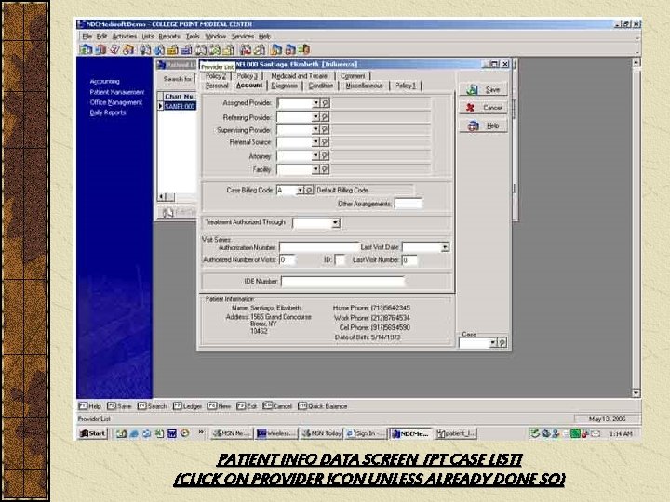The image size is (670, 502).
Task: Open the Reports menu
Action: (x=169, y=36)
